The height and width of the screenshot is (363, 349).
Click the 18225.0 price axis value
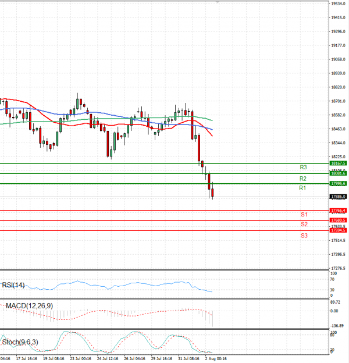(x=339, y=156)
